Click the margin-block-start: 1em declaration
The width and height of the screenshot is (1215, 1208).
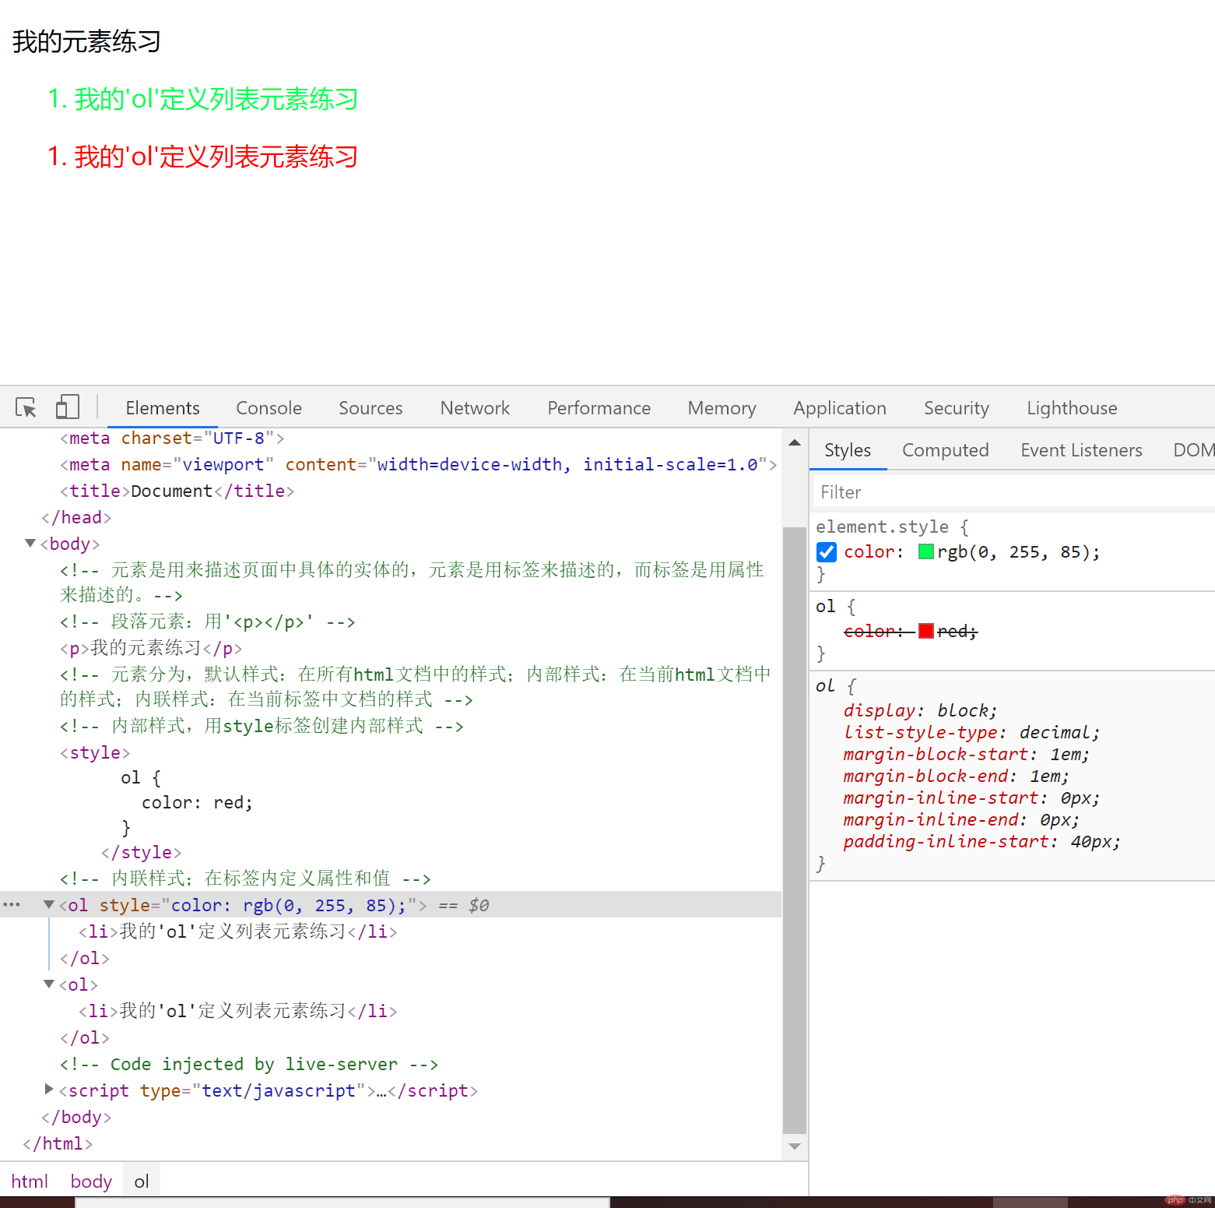click(966, 754)
